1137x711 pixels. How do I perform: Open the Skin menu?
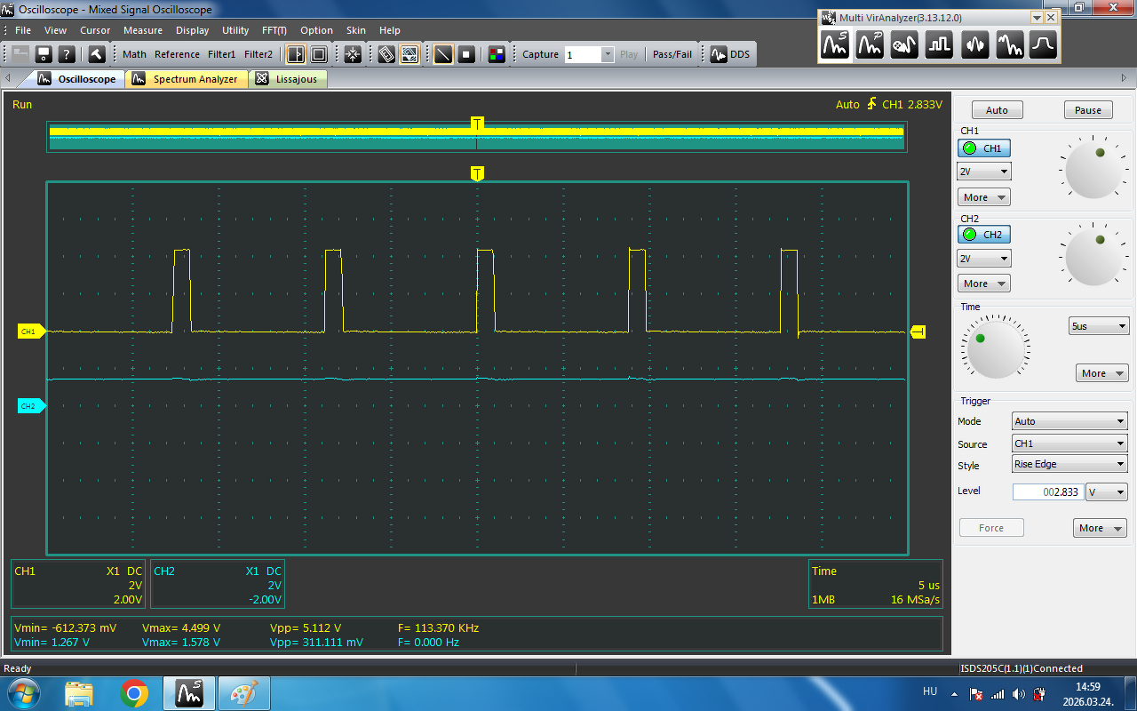coord(356,30)
